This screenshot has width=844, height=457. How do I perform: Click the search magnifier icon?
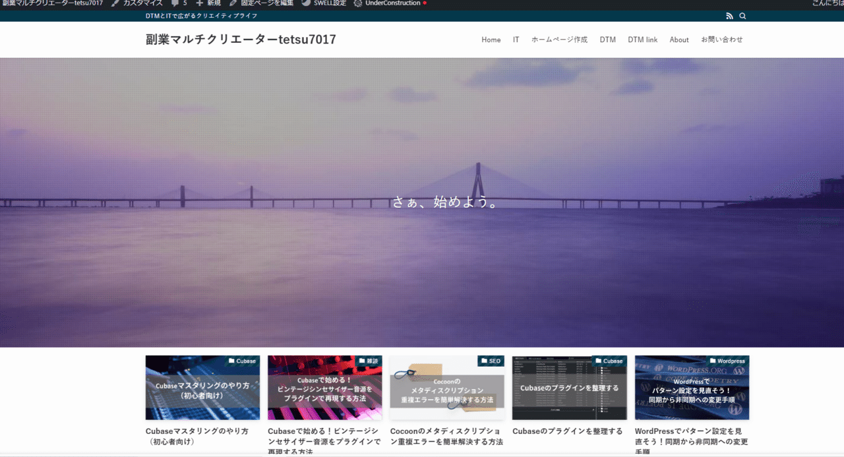click(742, 15)
